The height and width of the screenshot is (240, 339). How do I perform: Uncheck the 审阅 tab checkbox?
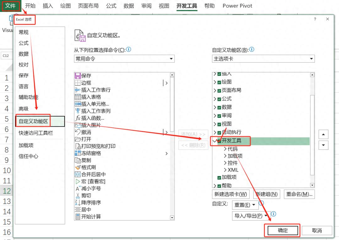click(219, 116)
